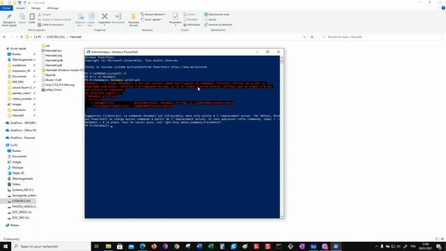The height and width of the screenshot is (251, 446).
Task: Click the Supprimer X icon
Action: click(105, 17)
